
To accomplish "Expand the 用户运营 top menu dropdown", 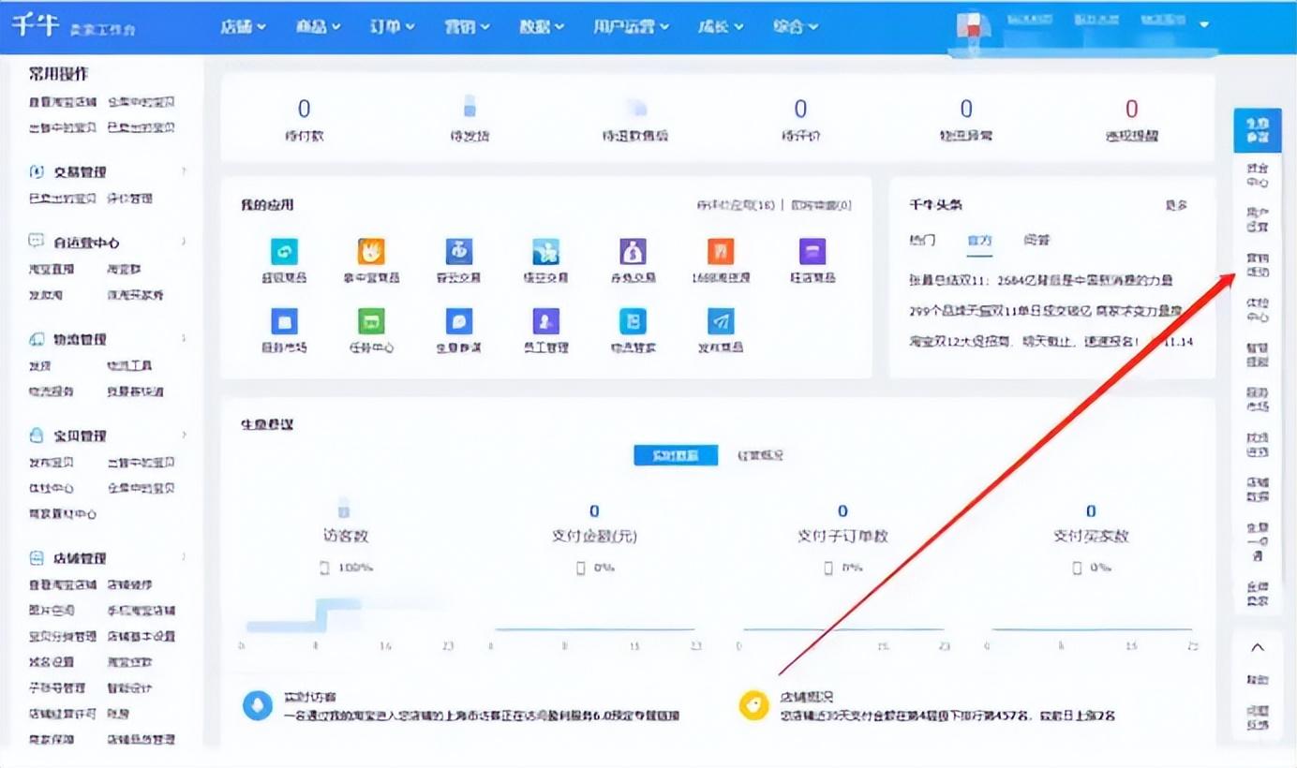I will tap(630, 26).
